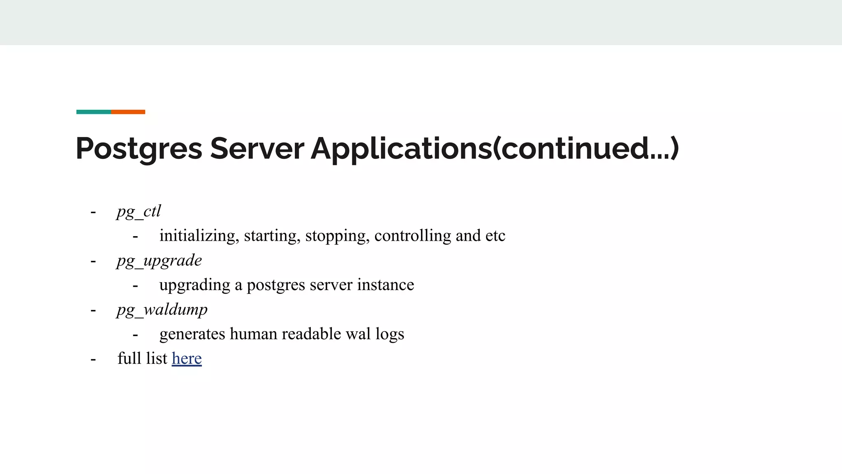Select the 'pg_ctl' bullet text
The height and width of the screenshot is (474, 842).
(139, 211)
